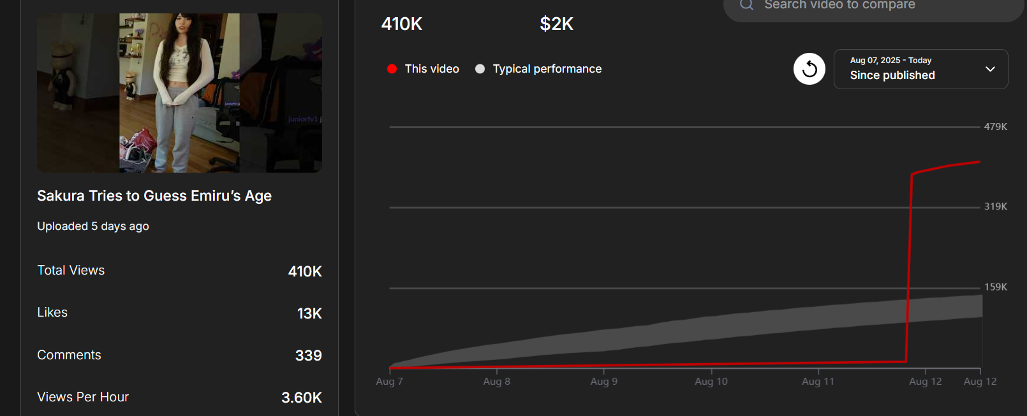
Task: Select the Likes label
Action: pos(52,312)
